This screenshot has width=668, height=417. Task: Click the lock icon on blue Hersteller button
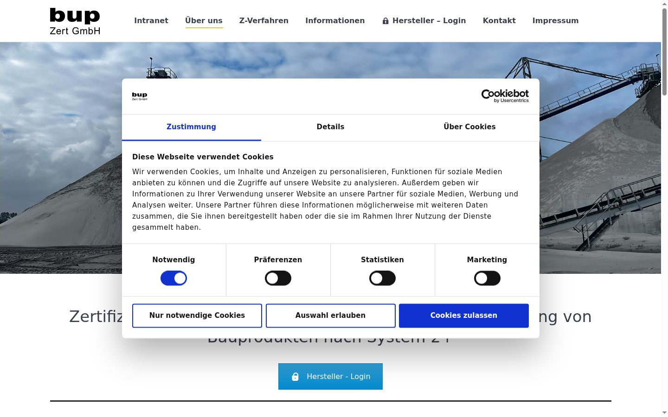tap(295, 377)
